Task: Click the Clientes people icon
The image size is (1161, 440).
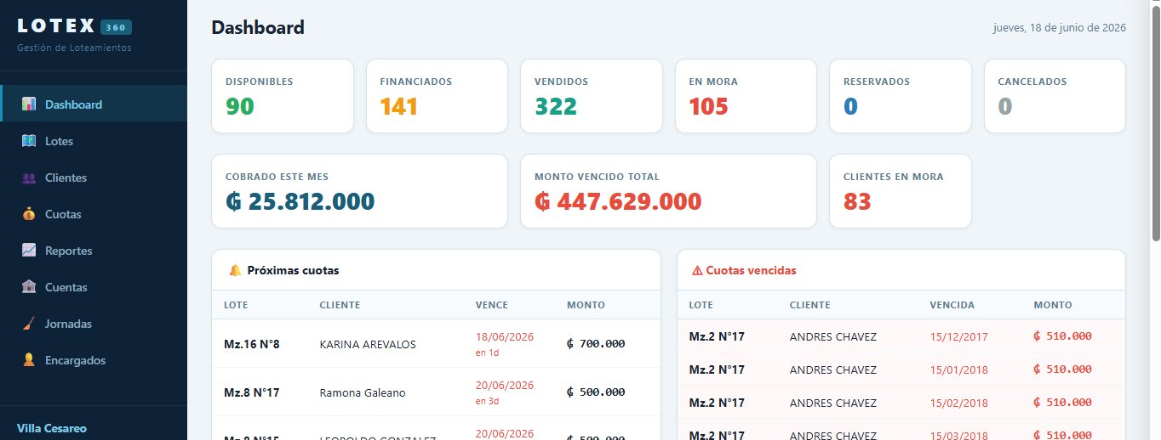Action: [x=29, y=178]
